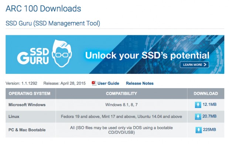
Task: Click the COMPATIBILITY column header
Action: [122, 93]
